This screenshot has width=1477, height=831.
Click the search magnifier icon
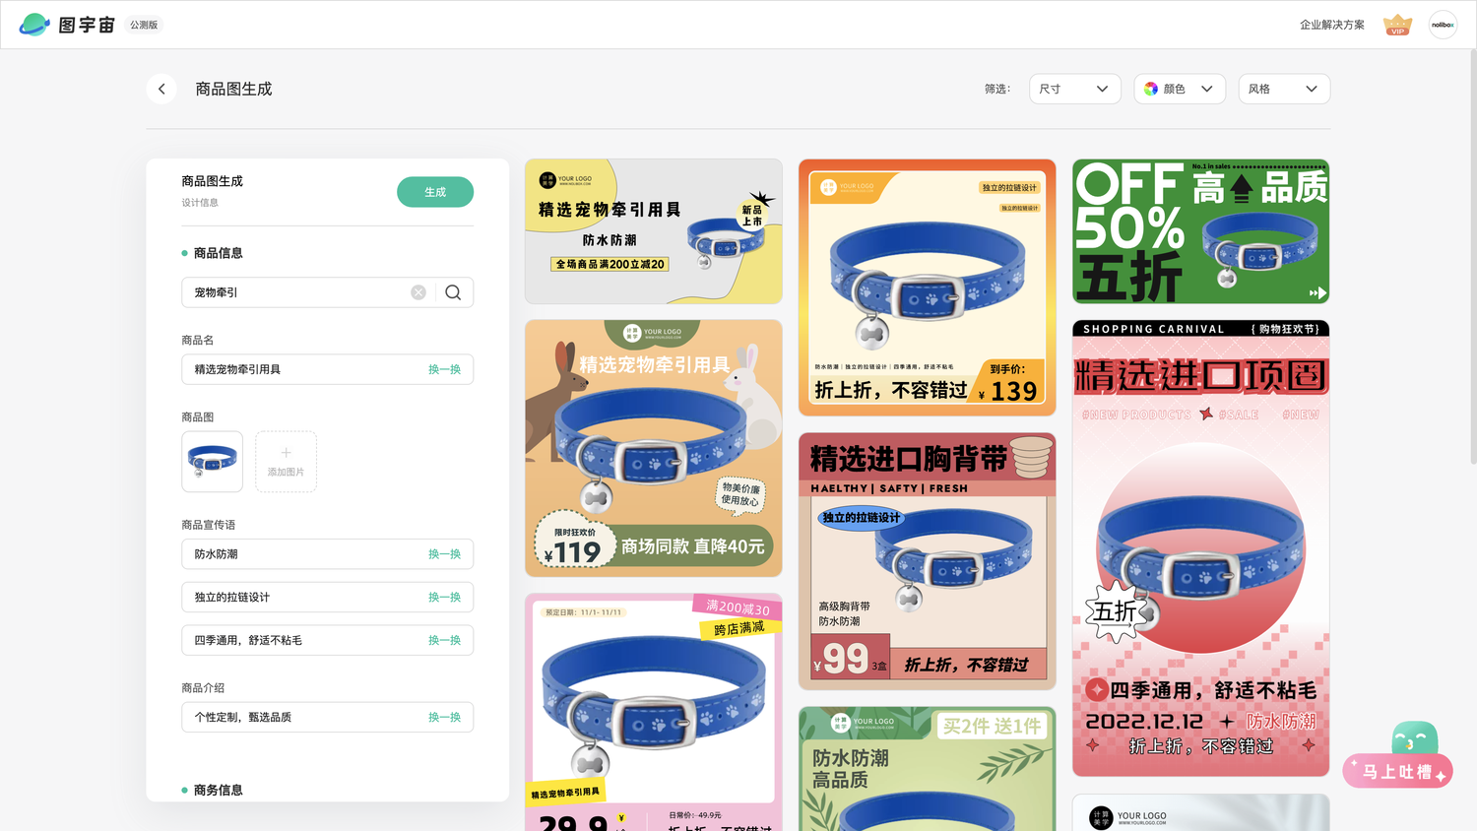[x=453, y=292]
